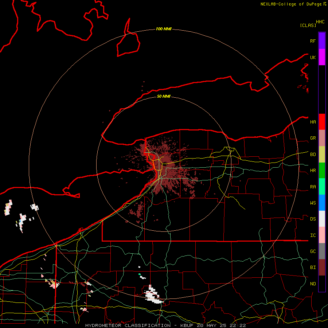Select the red HA color swatch
328x328 pixels.
[322, 122]
